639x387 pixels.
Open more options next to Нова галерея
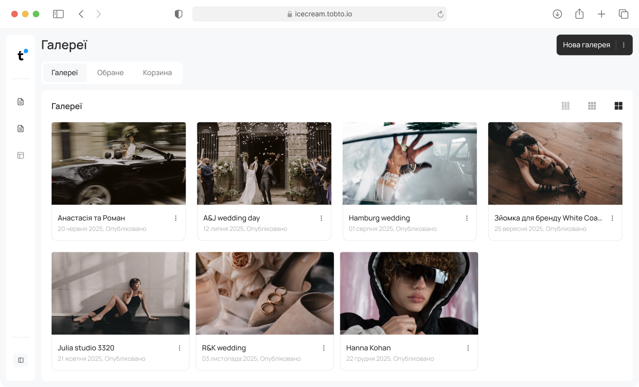pyautogui.click(x=624, y=45)
